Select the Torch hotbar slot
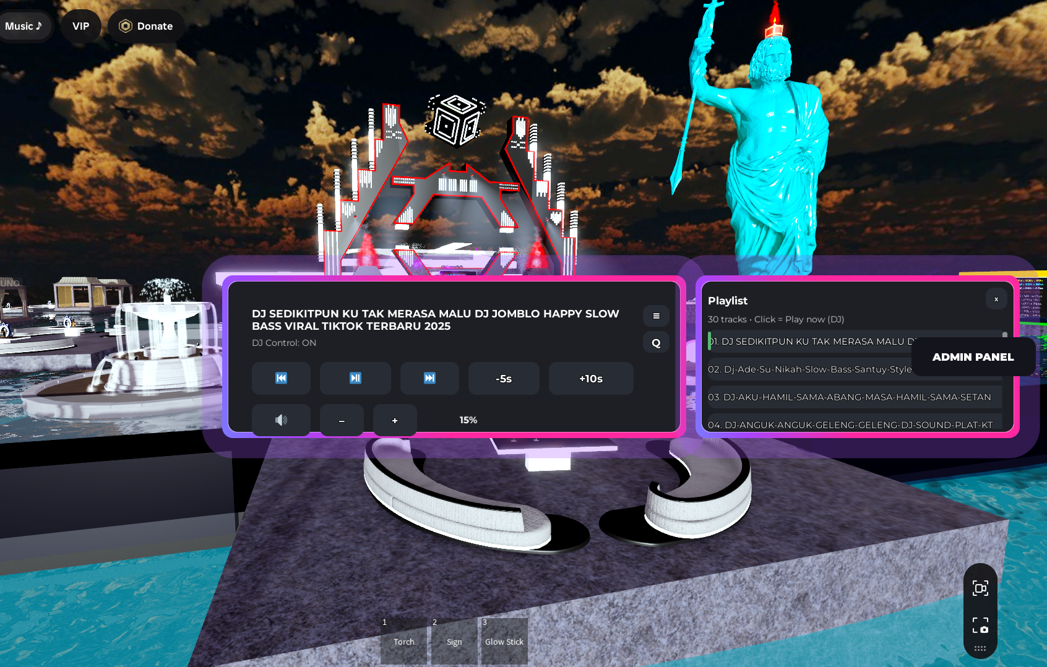Screen dimensions: 1047x667 click(404, 641)
